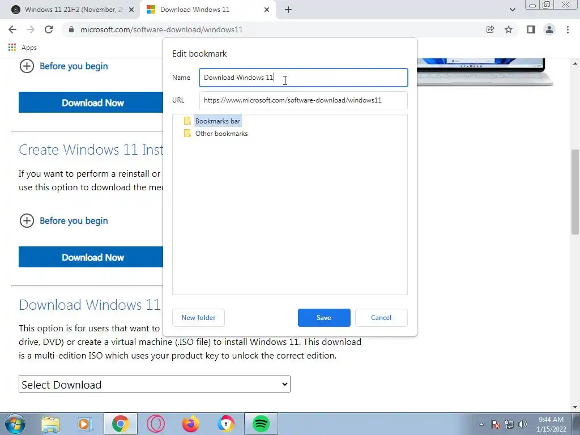Click the scrollbar down arrow
580x435 pixels.
[x=575, y=407]
